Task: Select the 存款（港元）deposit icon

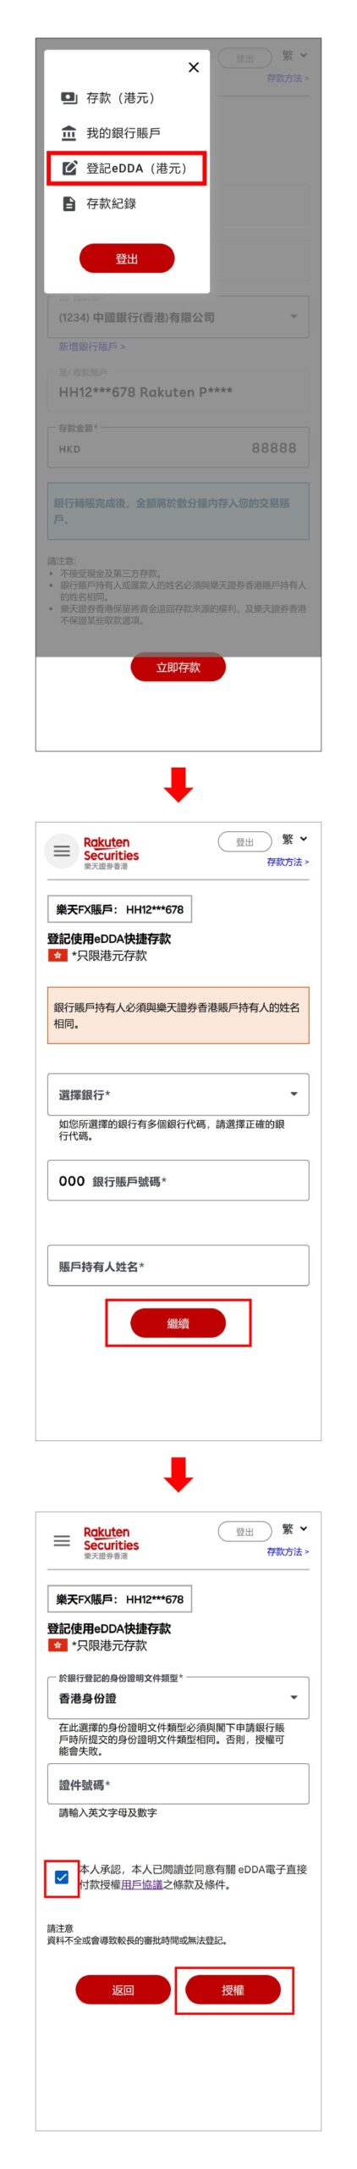Action: tap(69, 98)
